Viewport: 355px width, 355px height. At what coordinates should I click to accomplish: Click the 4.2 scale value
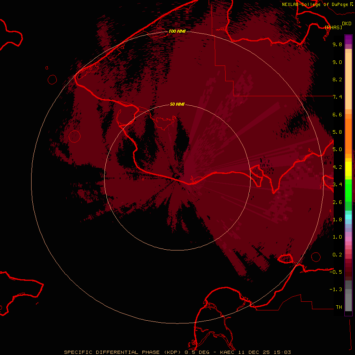[337, 167]
